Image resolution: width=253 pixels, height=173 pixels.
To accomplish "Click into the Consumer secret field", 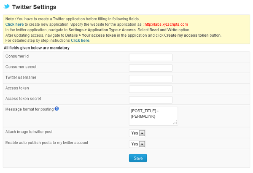I will click(x=151, y=68).
